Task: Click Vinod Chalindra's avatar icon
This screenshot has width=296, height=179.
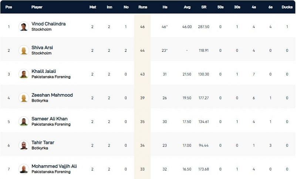Action: point(24,27)
